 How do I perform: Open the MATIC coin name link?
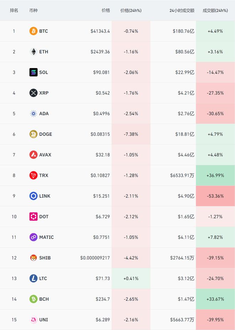coord(46,237)
